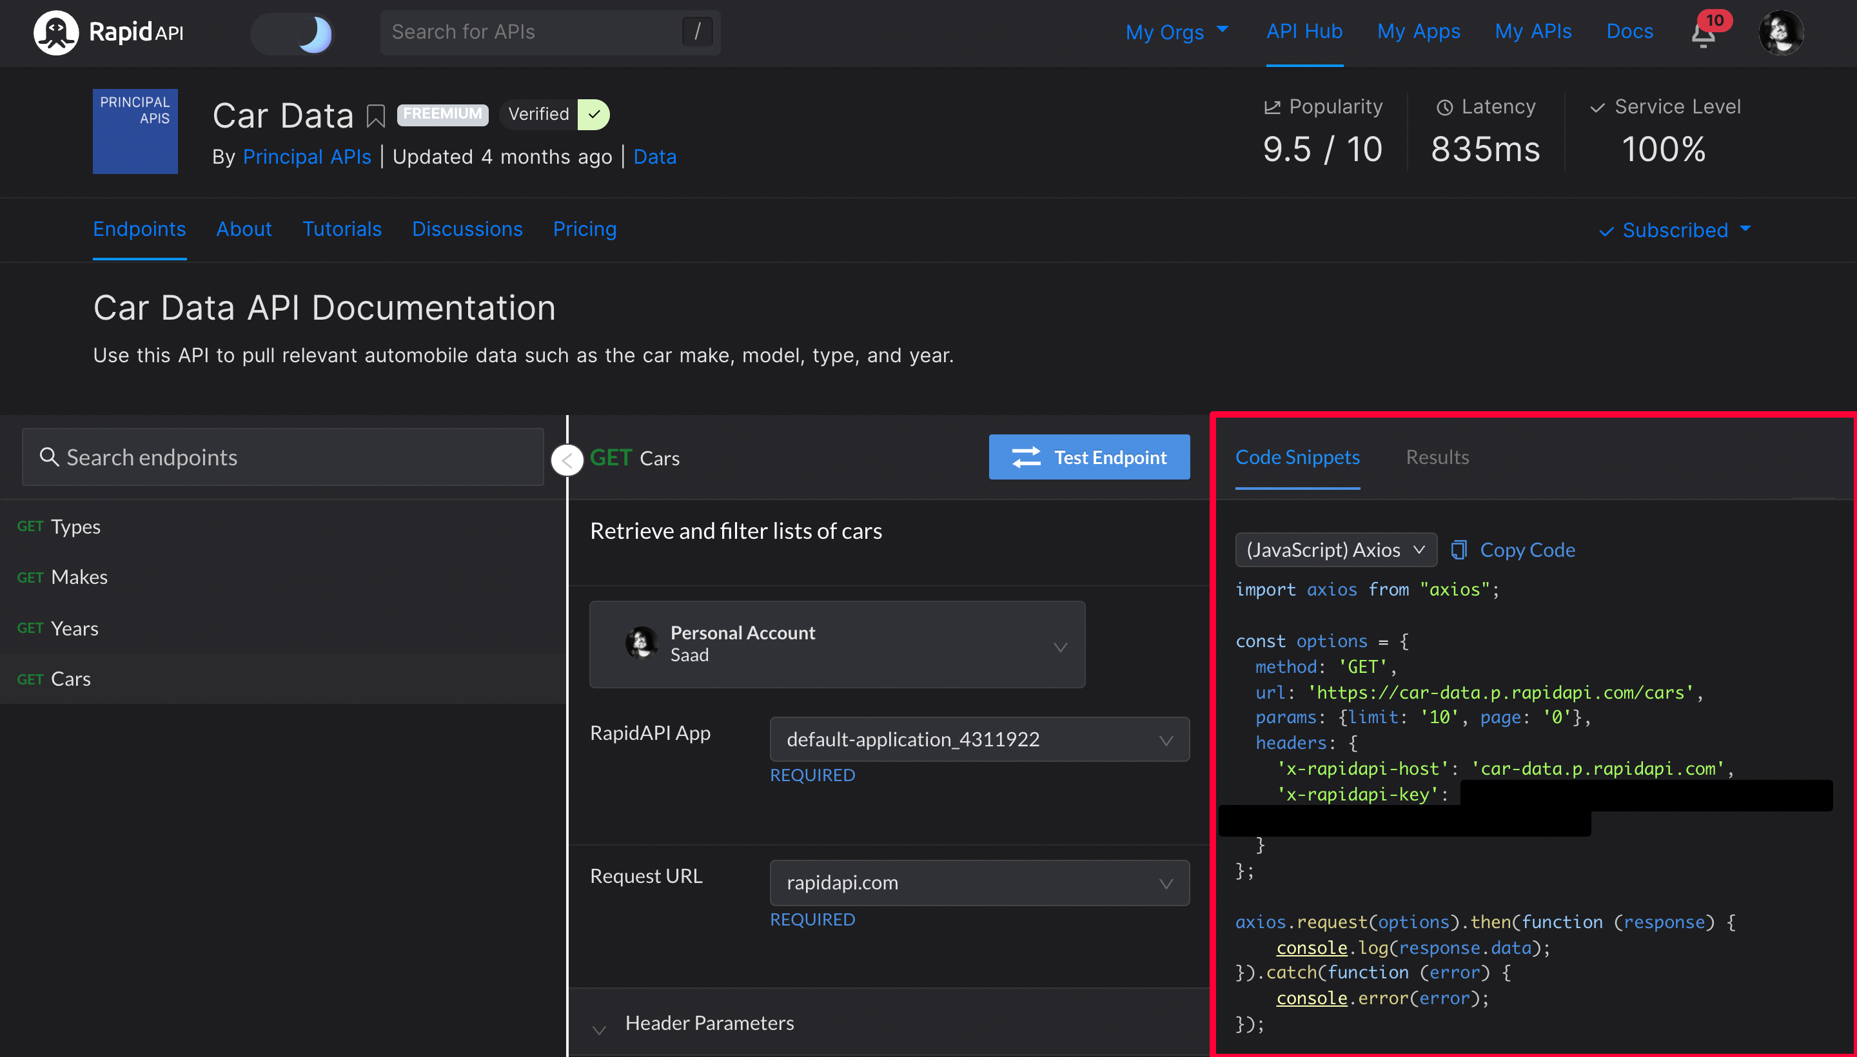Open the My Orgs menu
Viewport: 1857px width, 1057px height.
1176,32
